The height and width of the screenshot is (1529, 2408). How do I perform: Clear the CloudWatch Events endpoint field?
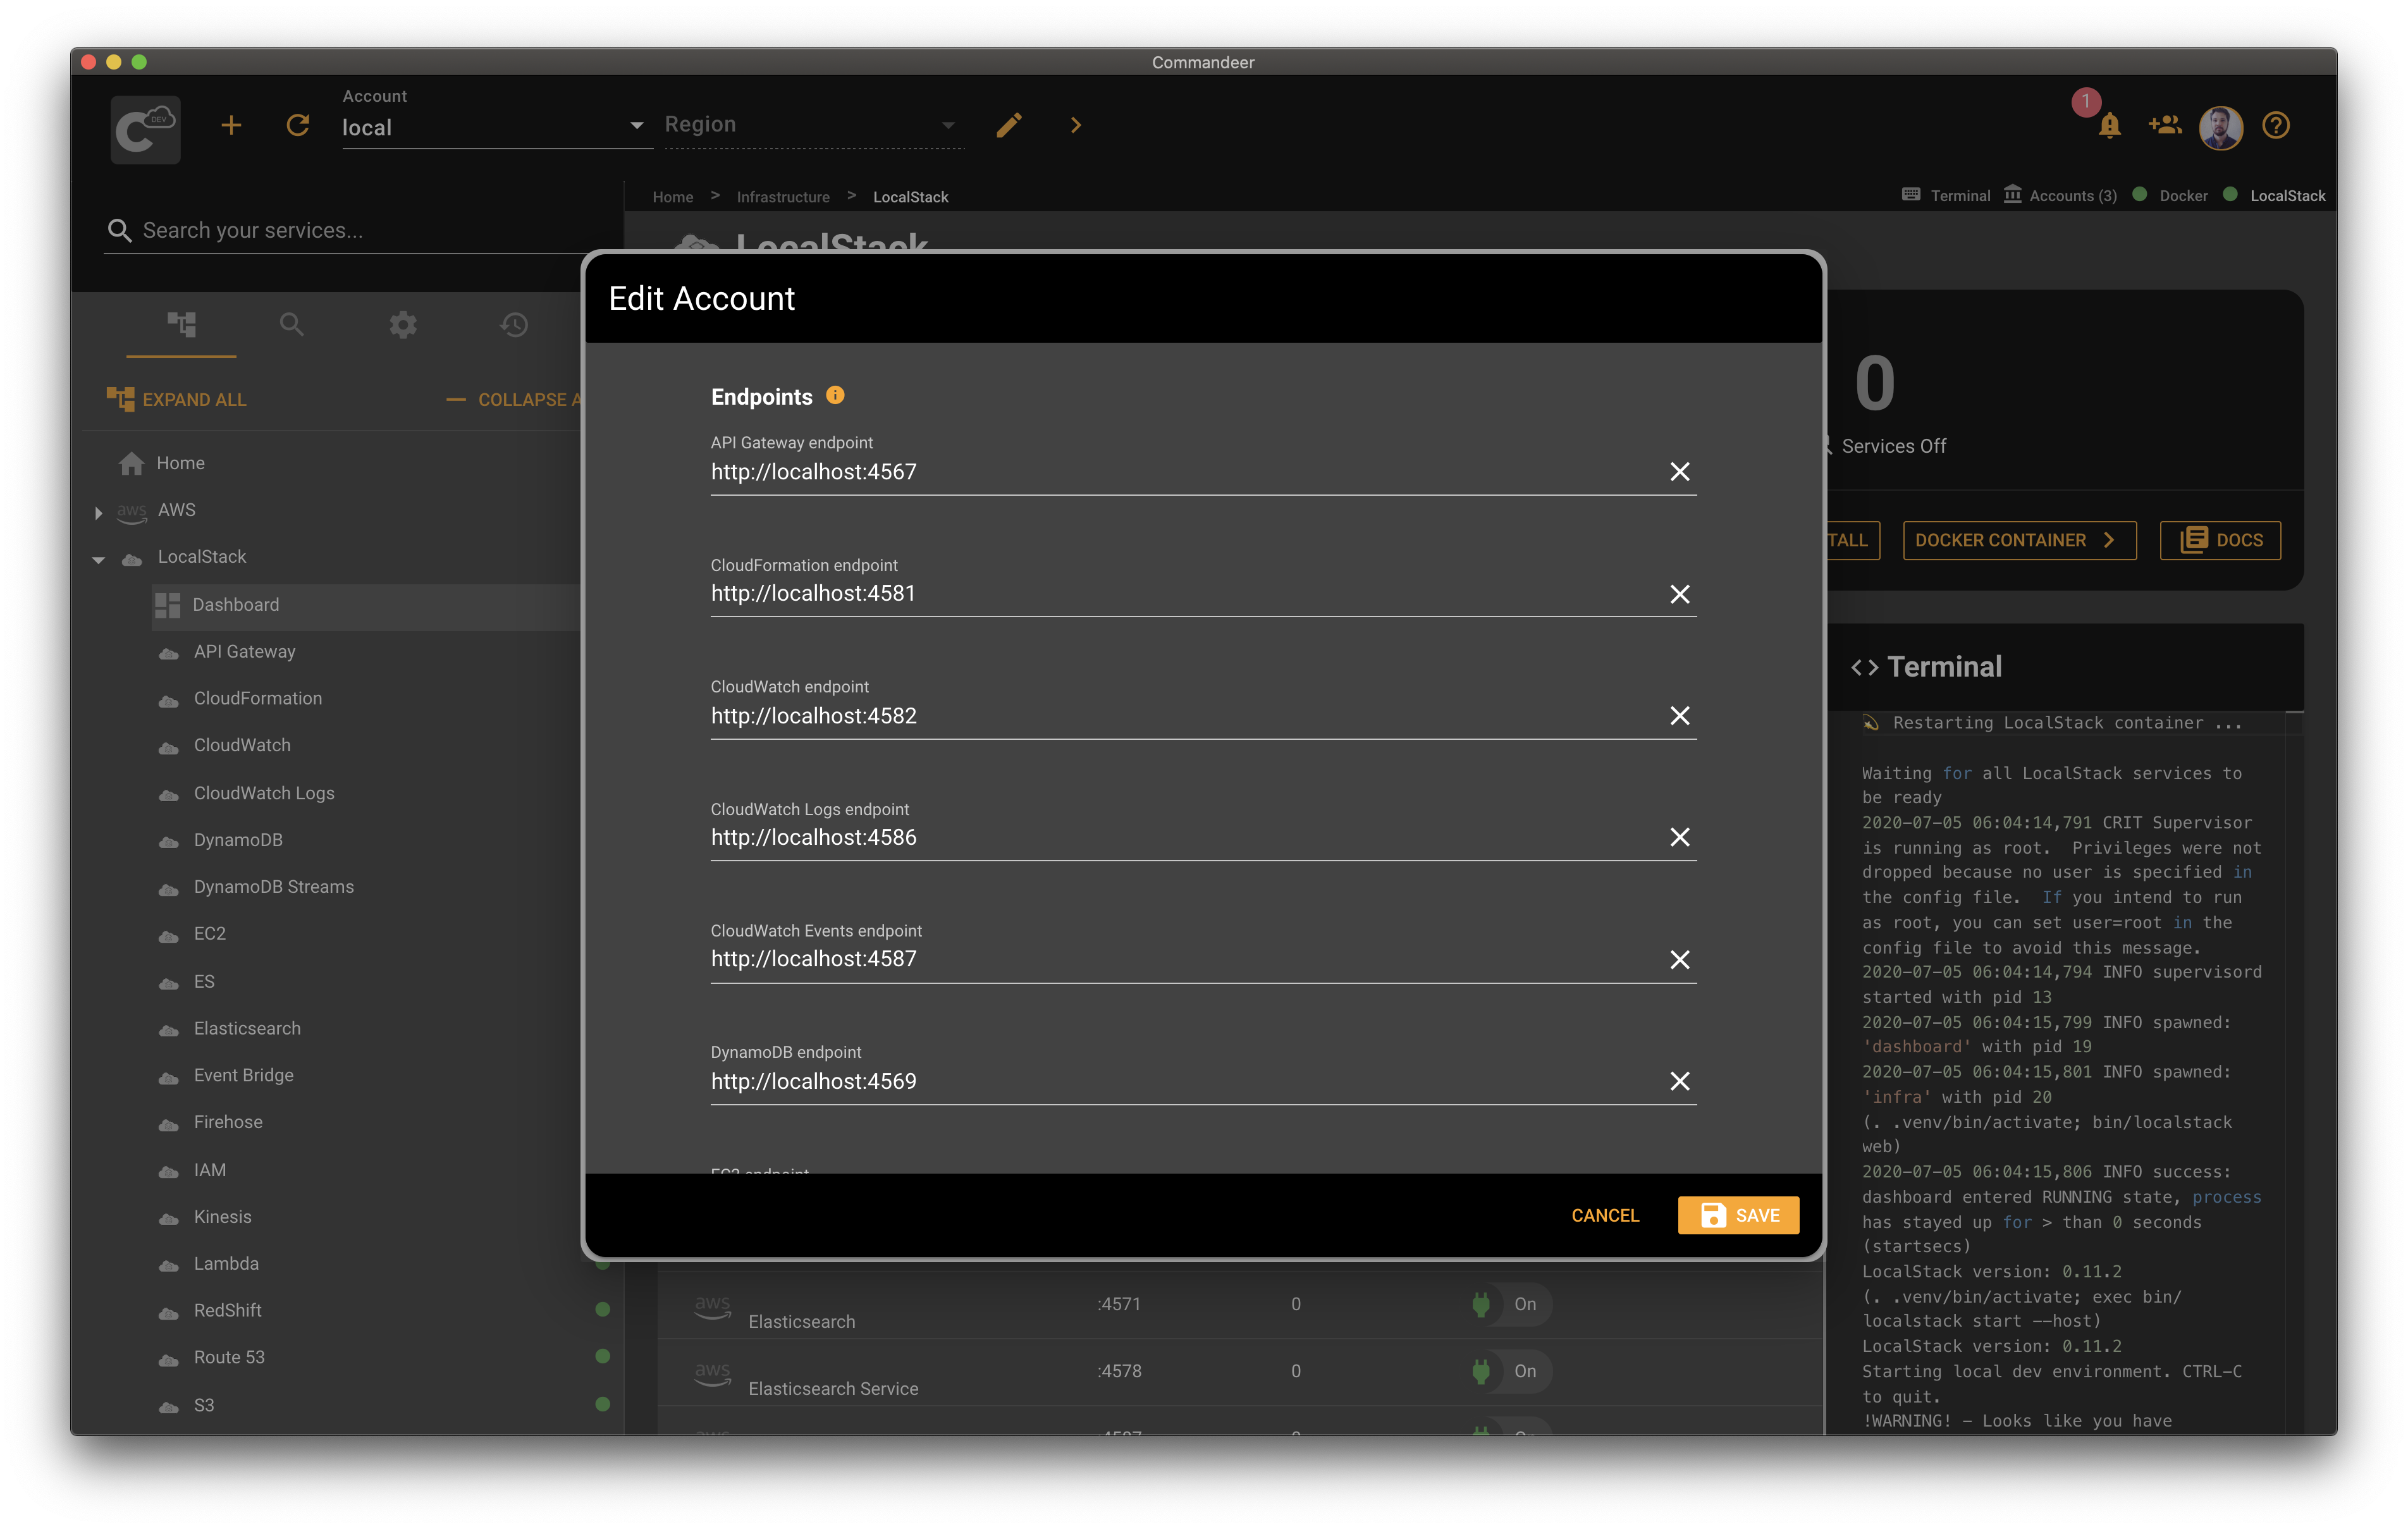coord(1680,960)
